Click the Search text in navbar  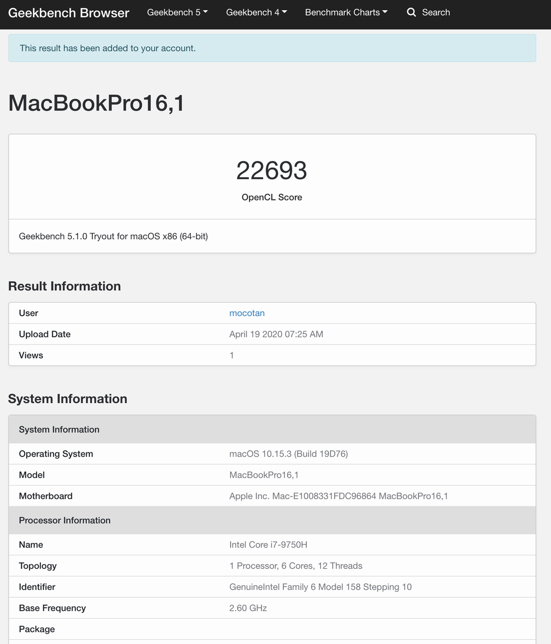pos(436,12)
